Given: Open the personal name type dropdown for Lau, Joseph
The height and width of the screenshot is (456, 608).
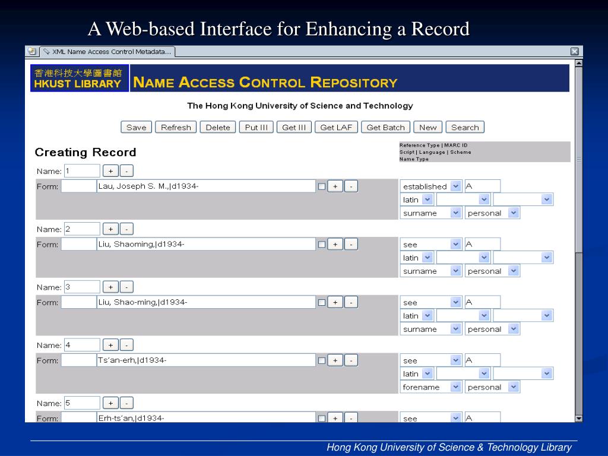Looking at the screenshot, I should pos(492,213).
